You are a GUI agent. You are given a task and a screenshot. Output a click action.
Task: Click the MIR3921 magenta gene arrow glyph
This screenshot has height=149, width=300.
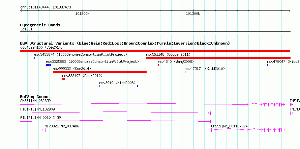coord(44,130)
